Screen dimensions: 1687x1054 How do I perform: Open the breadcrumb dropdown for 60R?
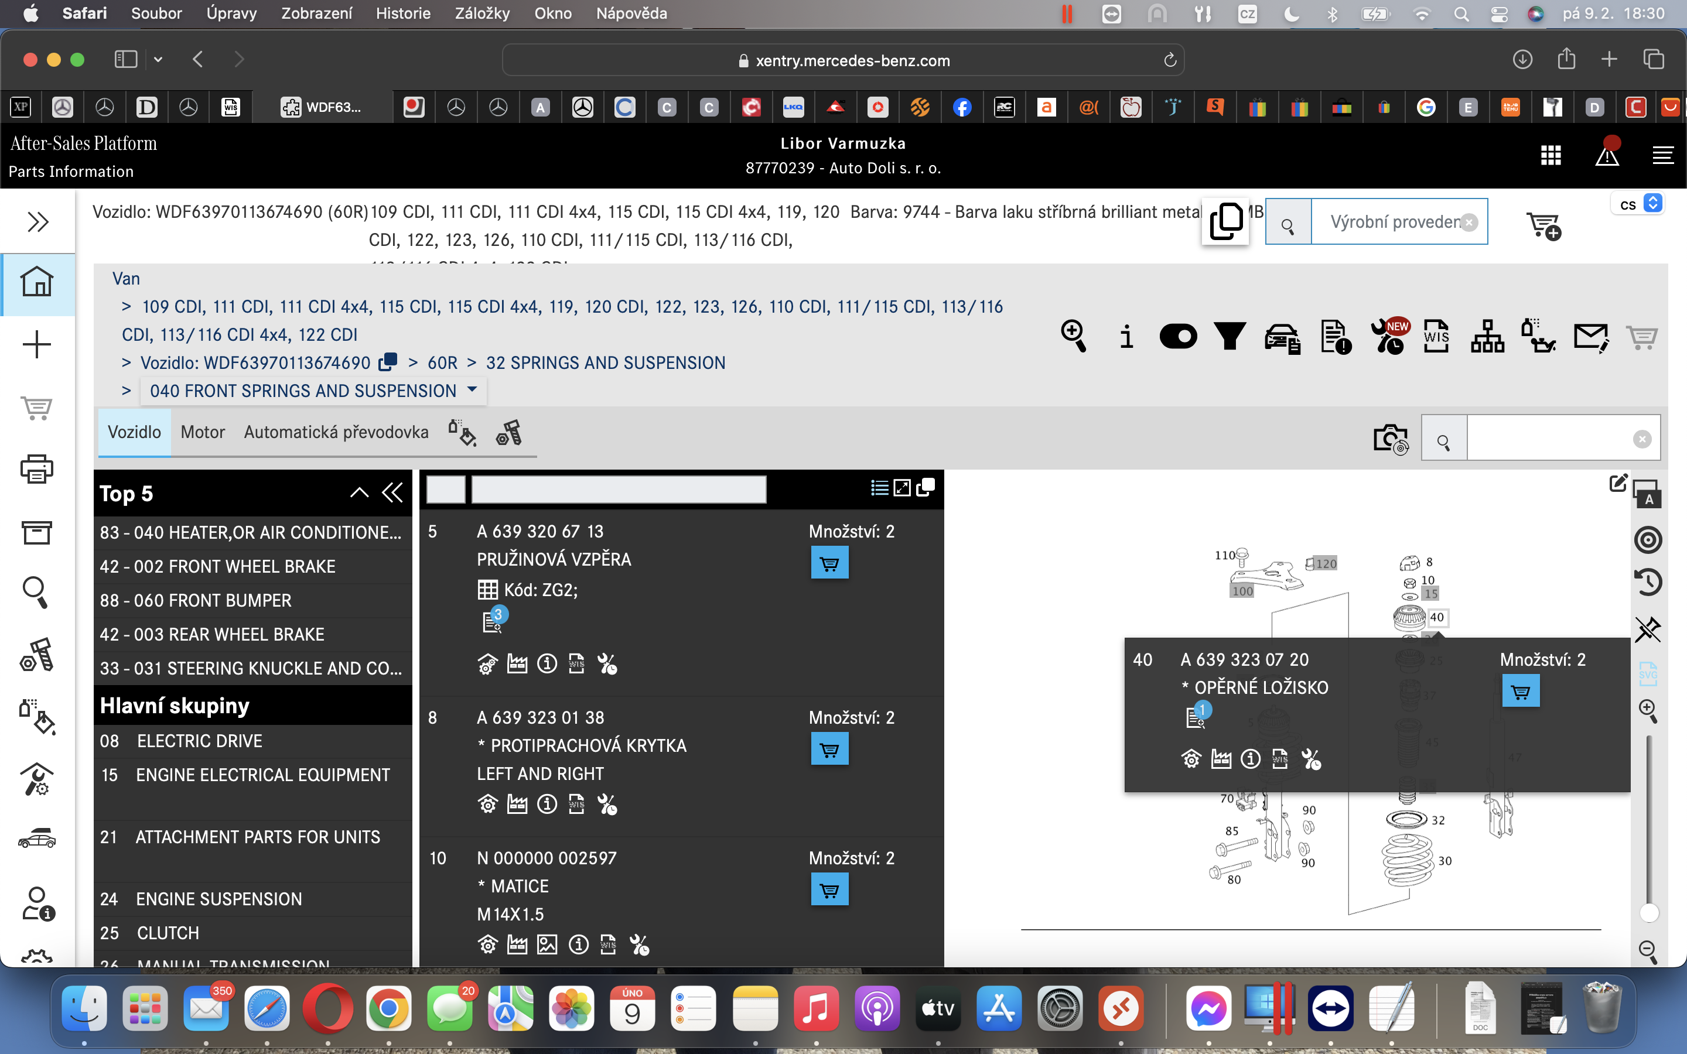pyautogui.click(x=441, y=363)
